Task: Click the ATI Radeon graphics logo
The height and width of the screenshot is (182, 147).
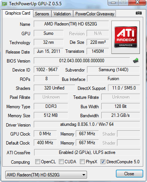Action: 126,37
